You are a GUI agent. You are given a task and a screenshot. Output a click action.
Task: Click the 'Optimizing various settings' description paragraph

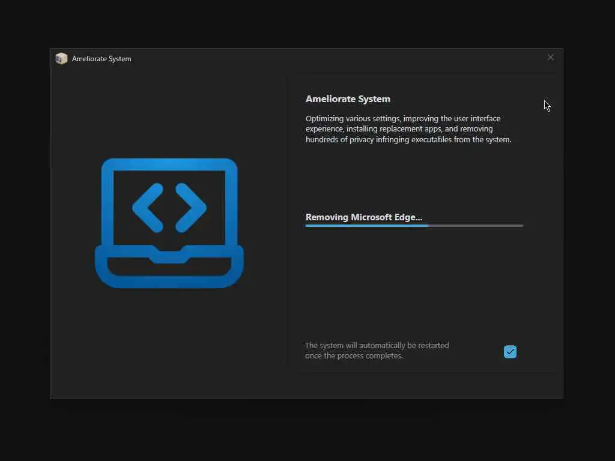tap(408, 129)
